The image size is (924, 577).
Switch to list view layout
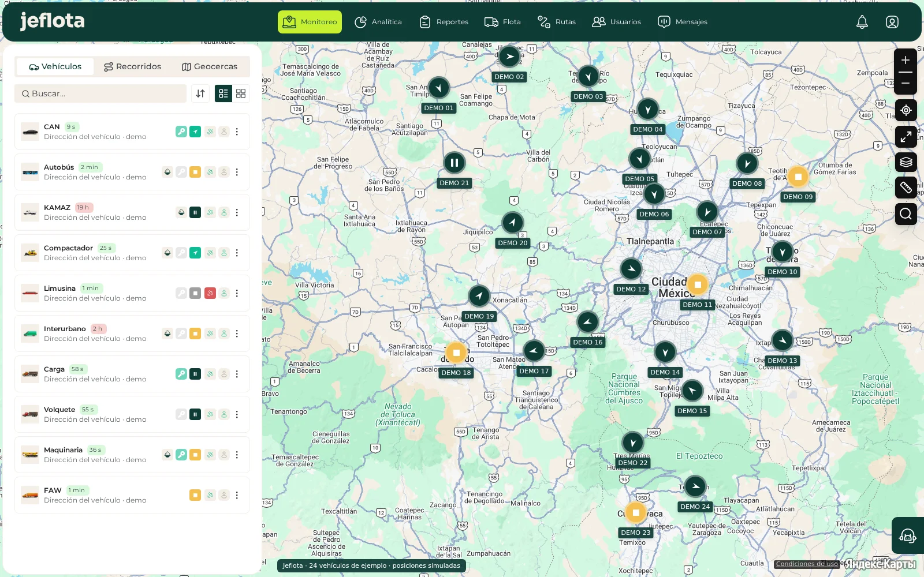tap(223, 93)
